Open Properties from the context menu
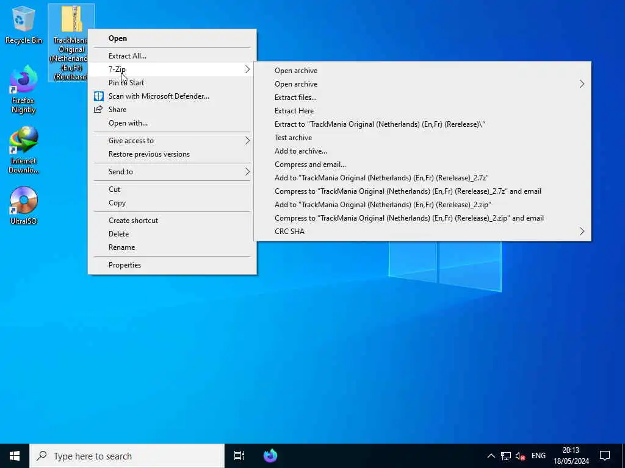Screen dimensions: 625x468 coord(172,265)
